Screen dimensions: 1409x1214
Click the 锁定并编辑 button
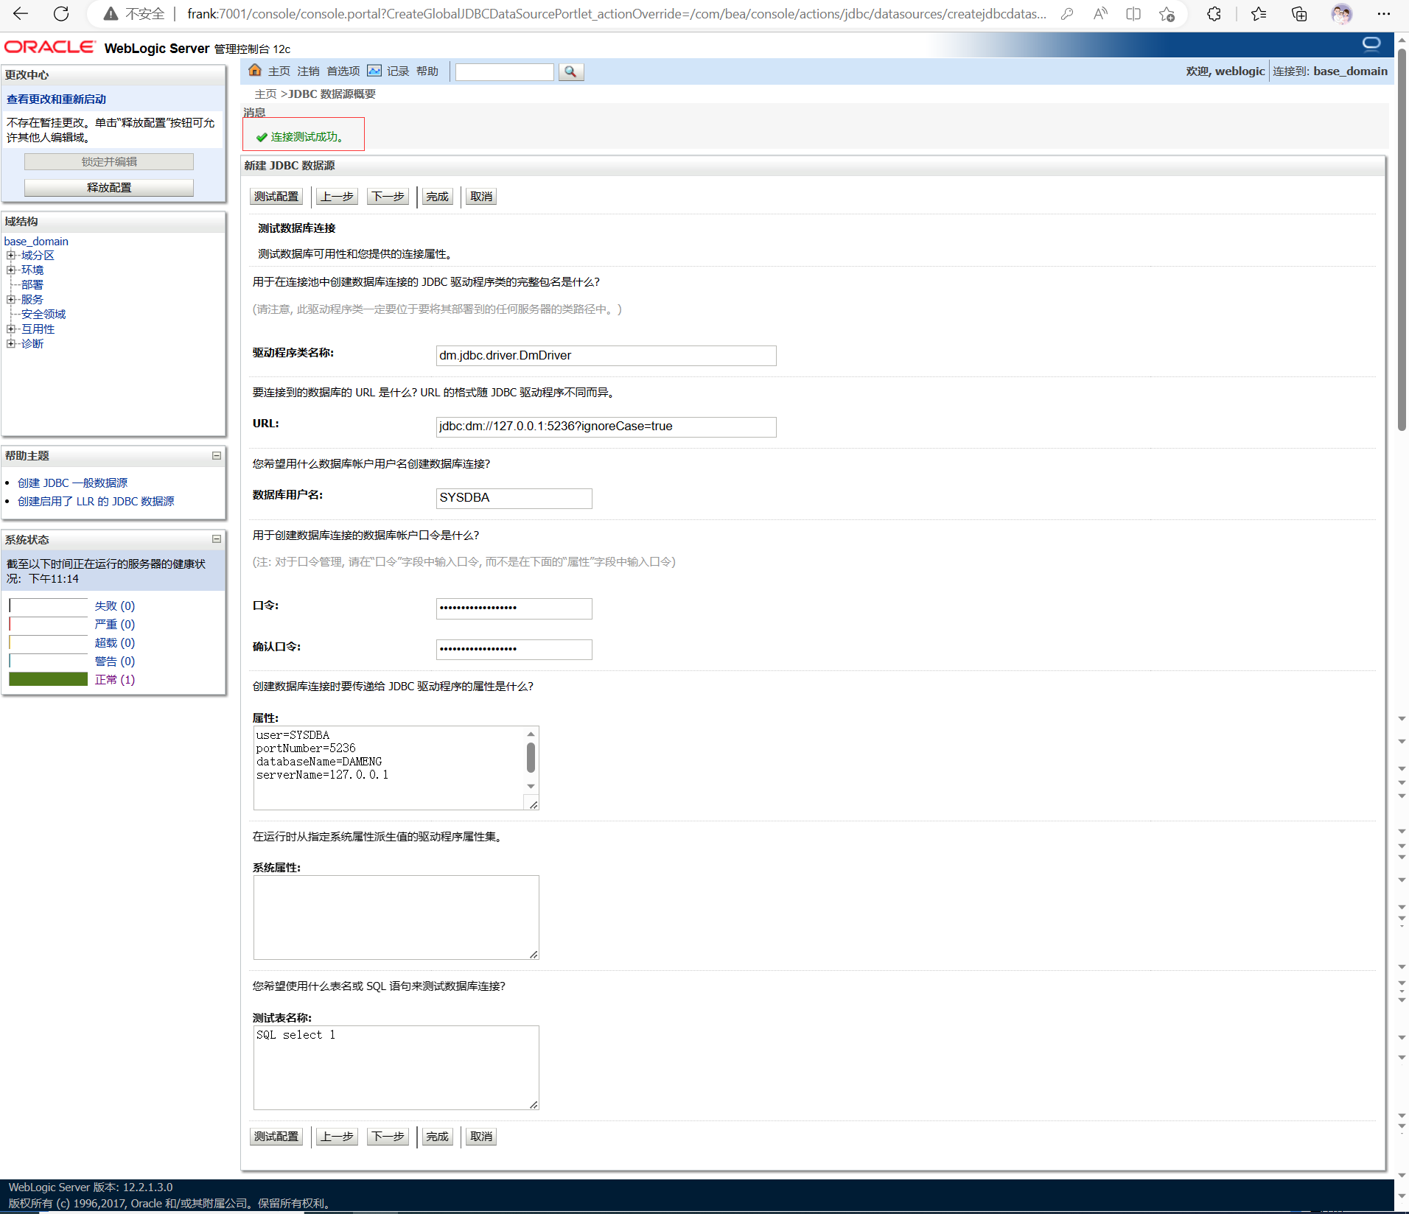tap(109, 162)
